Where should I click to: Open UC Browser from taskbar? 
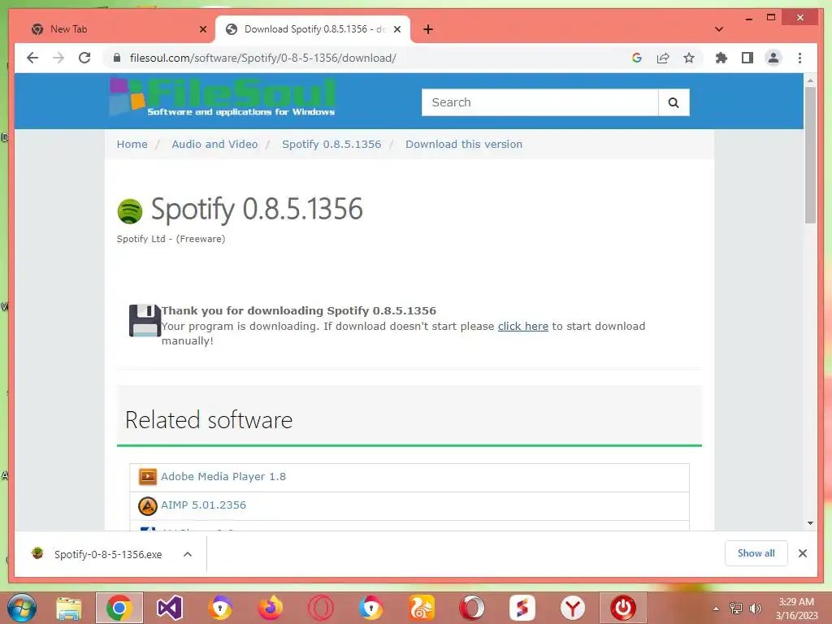pyautogui.click(x=422, y=608)
